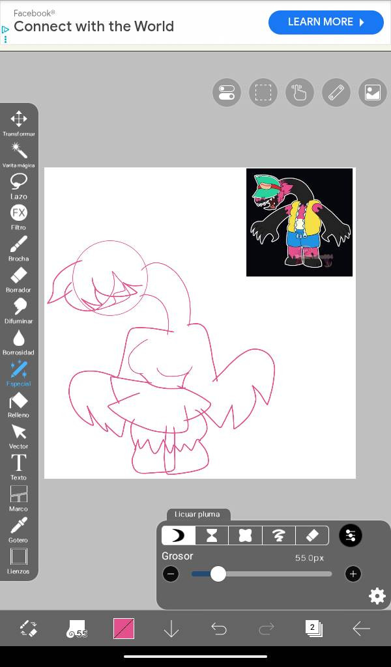Select the crescent liquify mode

pos(179,535)
